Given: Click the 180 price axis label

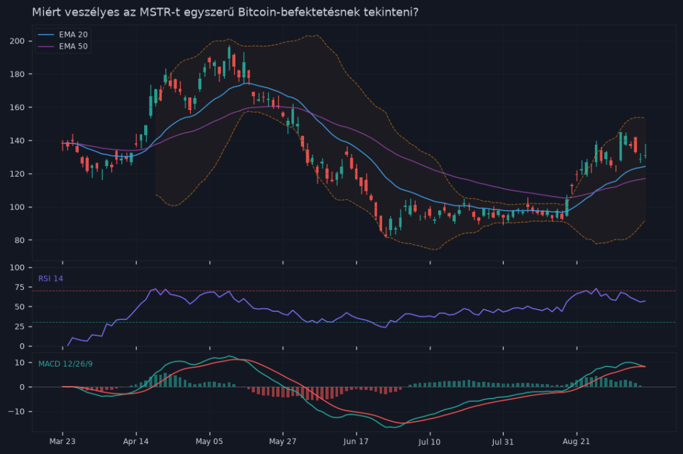Looking at the screenshot, I should point(17,75).
